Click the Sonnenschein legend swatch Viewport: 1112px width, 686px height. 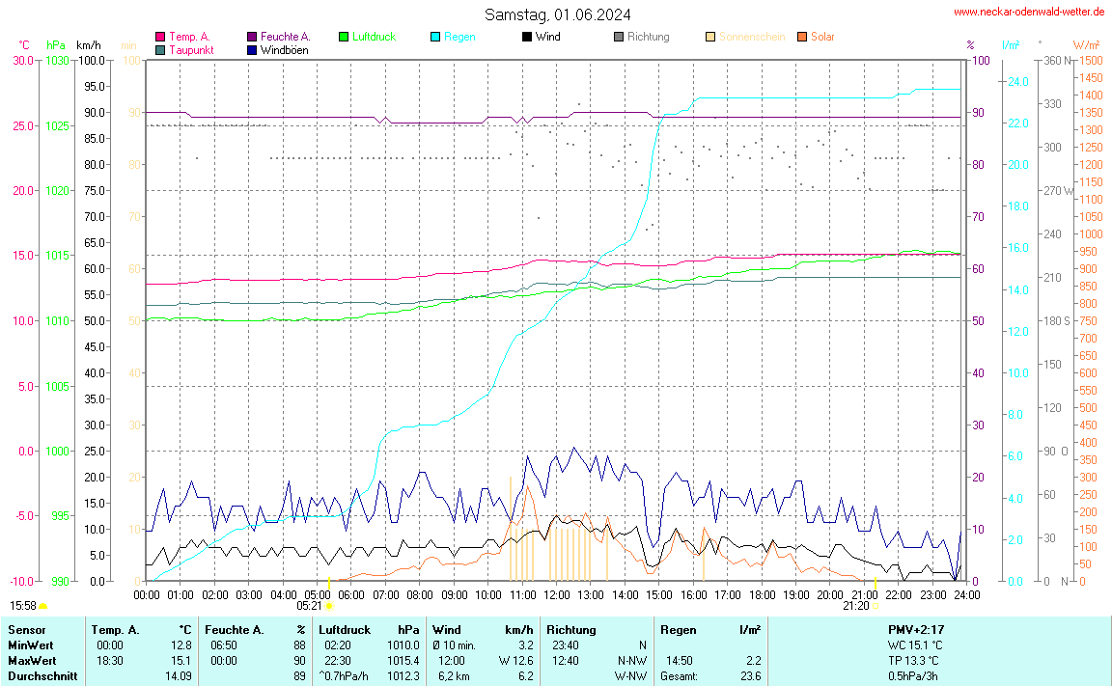(x=710, y=37)
